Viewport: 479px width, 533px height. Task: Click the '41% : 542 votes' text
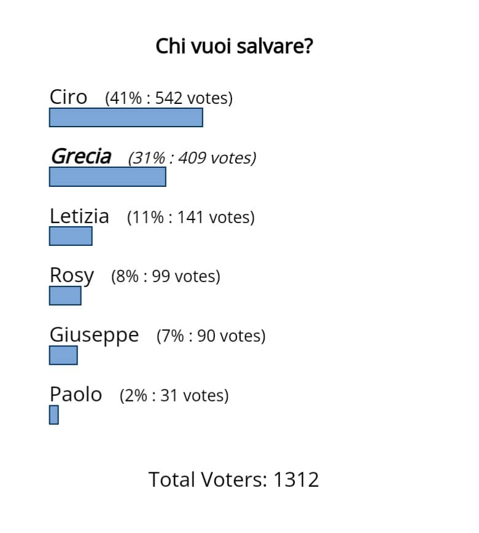click(169, 98)
